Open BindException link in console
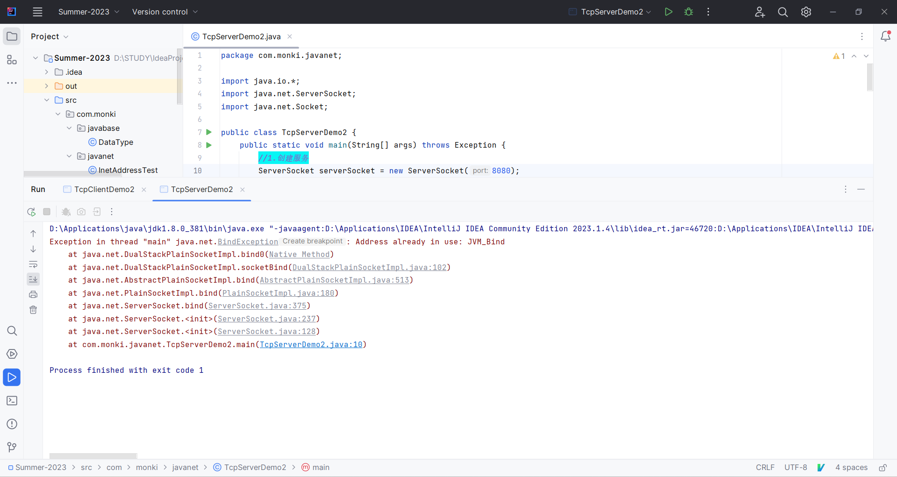897x477 pixels. pos(248,242)
